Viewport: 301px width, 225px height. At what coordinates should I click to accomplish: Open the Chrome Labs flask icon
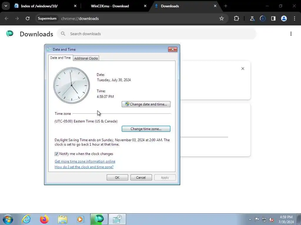point(252,18)
